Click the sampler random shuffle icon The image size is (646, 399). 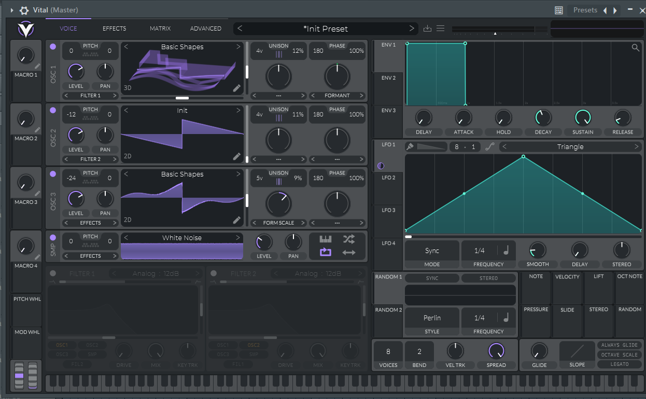point(349,239)
